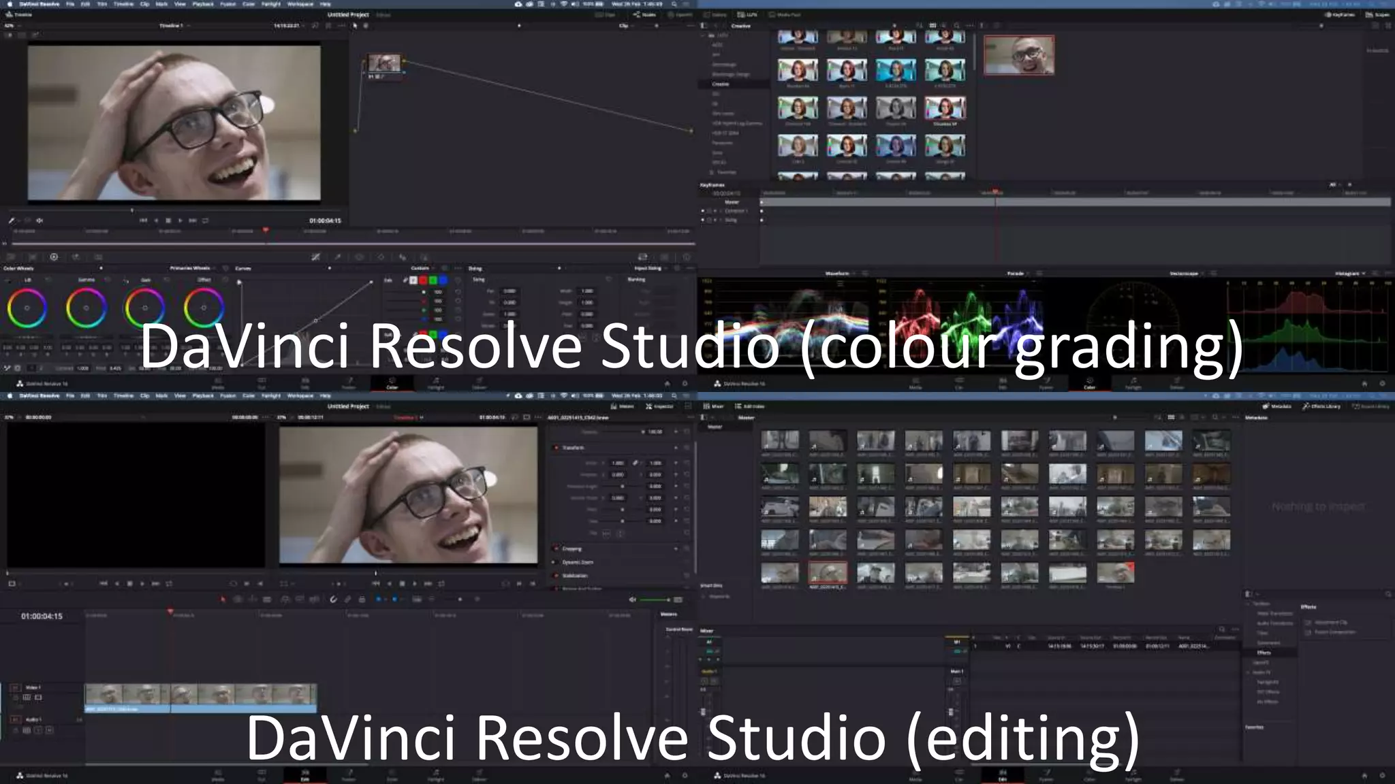1395x784 pixels.
Task: Mute edit page audio via speaker icon
Action: tap(632, 600)
